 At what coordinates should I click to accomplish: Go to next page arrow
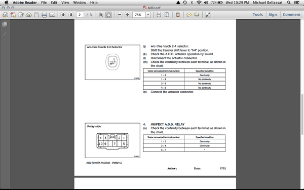coord(71,15)
